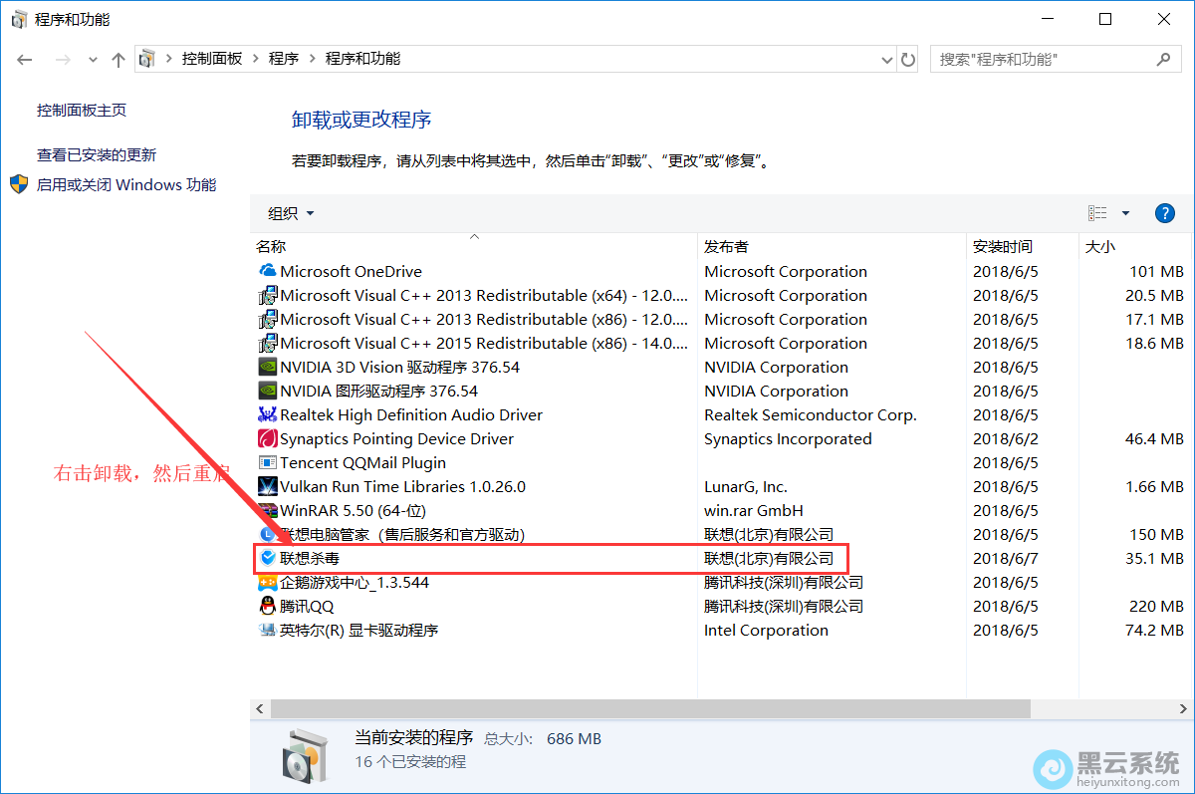Expand the view options dropdown arrow
1195x794 pixels.
click(x=1125, y=213)
